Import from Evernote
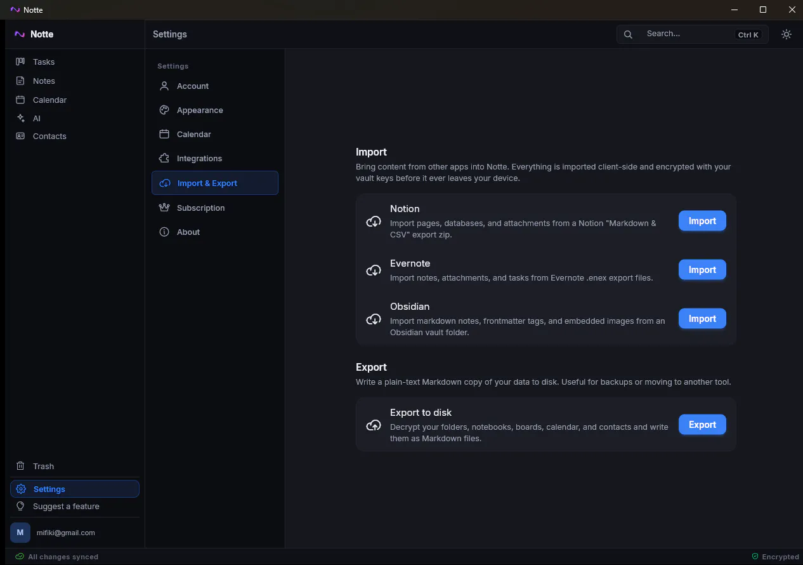Viewport: 803px width, 565px height. 702,270
